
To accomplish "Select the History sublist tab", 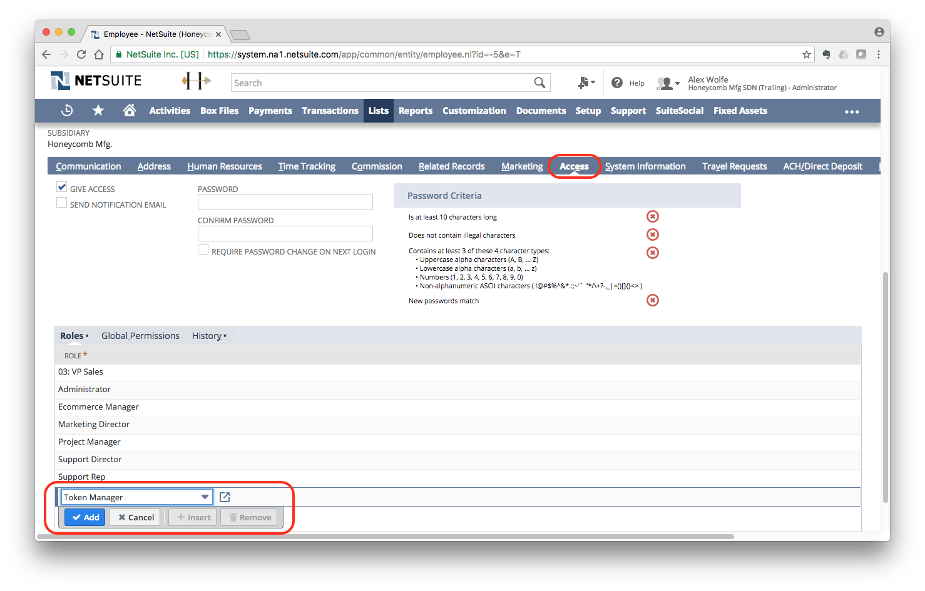I will coord(209,336).
